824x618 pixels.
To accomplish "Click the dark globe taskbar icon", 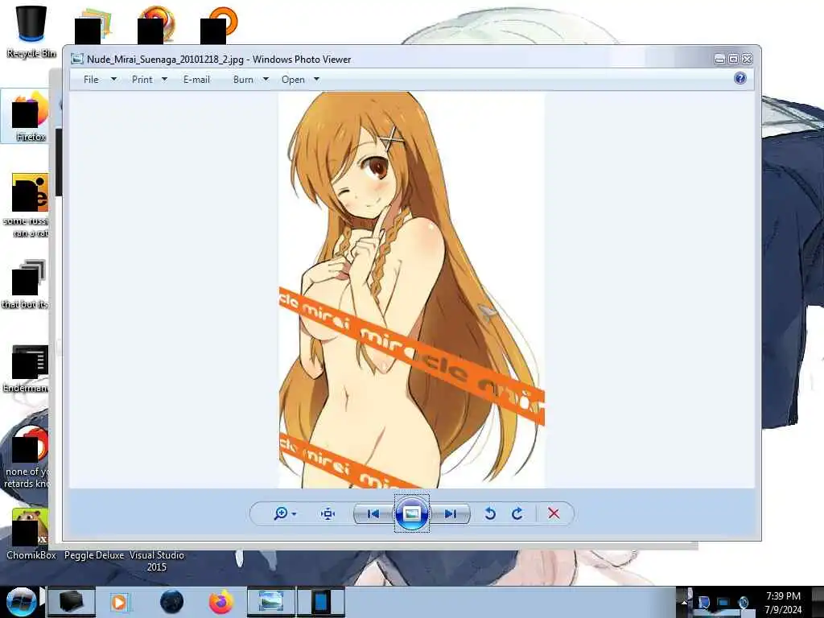I will pyautogui.click(x=172, y=602).
